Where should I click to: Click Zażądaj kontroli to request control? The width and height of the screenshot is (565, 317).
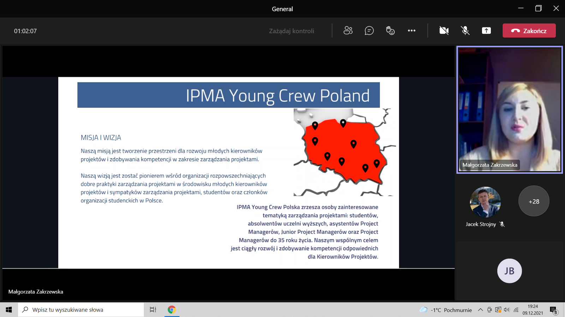tap(291, 31)
